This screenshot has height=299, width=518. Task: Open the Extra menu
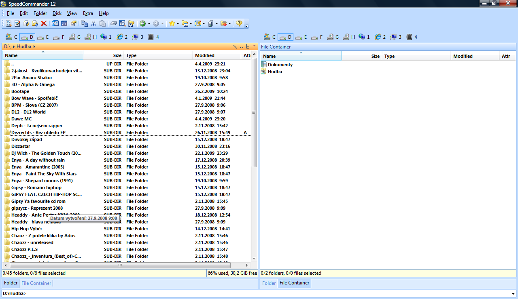point(88,13)
